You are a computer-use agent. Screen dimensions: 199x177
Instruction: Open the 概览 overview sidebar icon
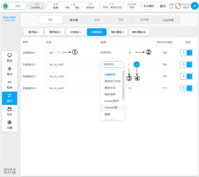[10, 57]
